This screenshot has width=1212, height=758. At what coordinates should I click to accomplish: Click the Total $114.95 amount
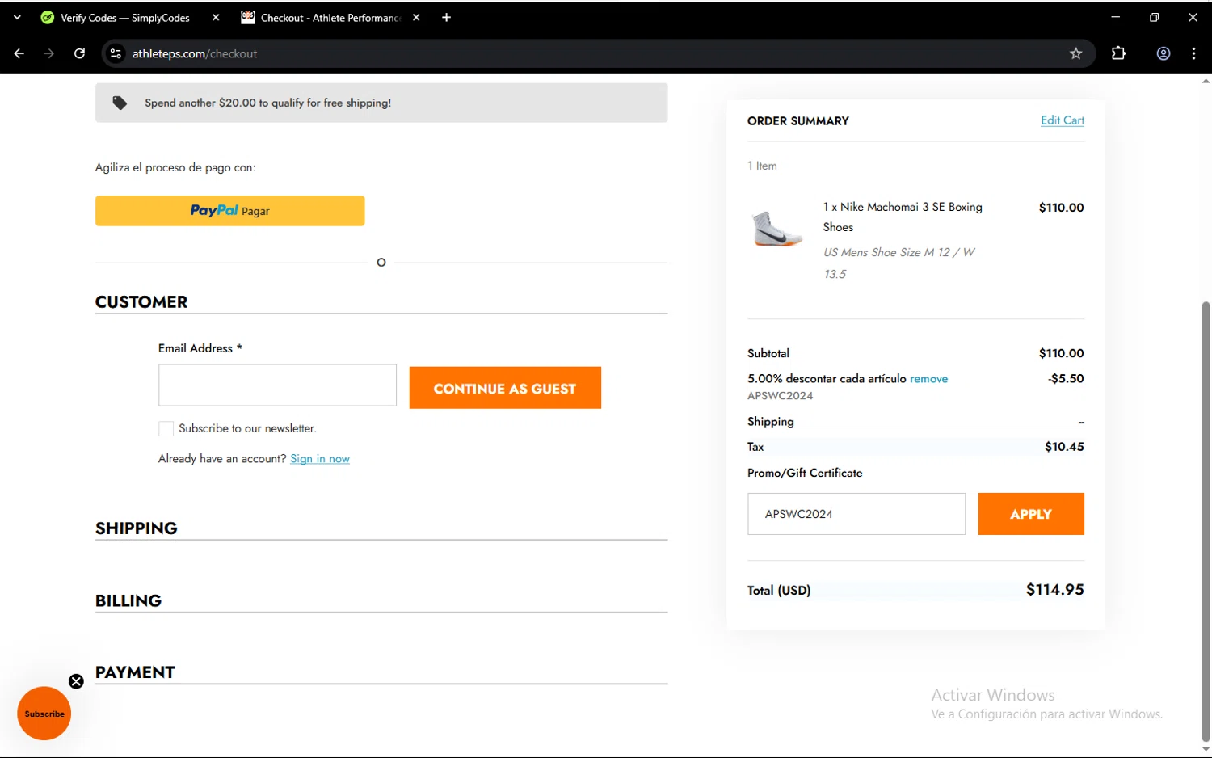click(x=1054, y=590)
